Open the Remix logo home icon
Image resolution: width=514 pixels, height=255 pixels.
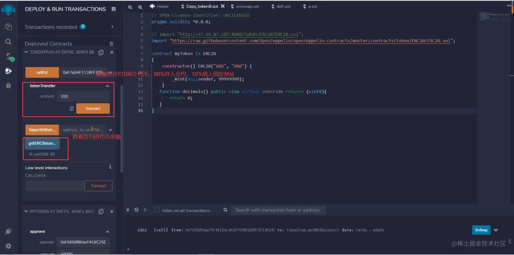click(8, 10)
